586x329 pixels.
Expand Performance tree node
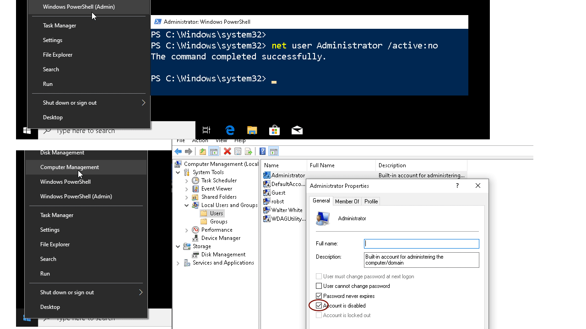coord(187,230)
